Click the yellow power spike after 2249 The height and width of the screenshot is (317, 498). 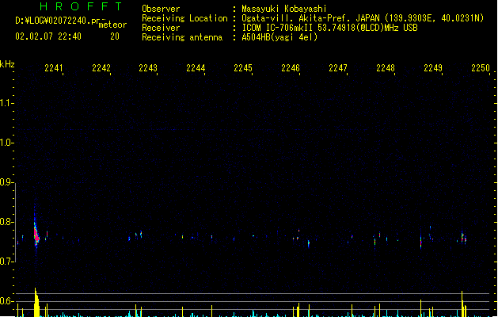tap(462, 304)
